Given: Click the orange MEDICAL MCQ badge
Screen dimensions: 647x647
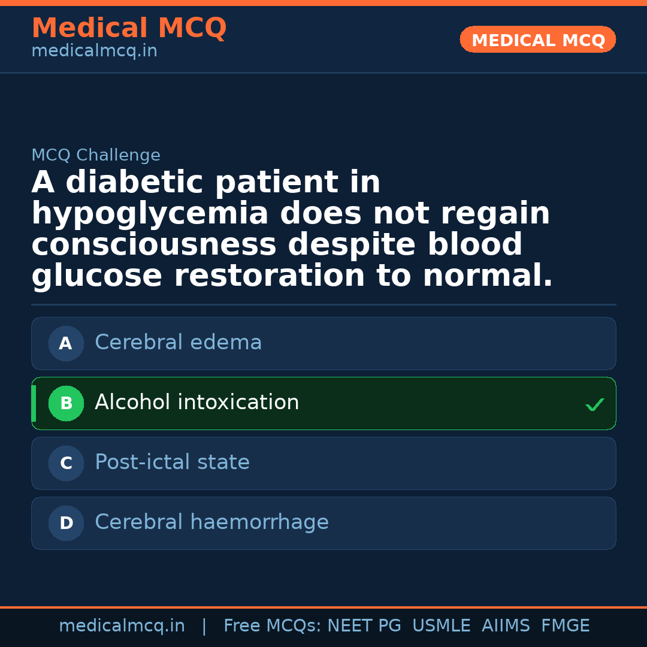Looking at the screenshot, I should [538, 40].
